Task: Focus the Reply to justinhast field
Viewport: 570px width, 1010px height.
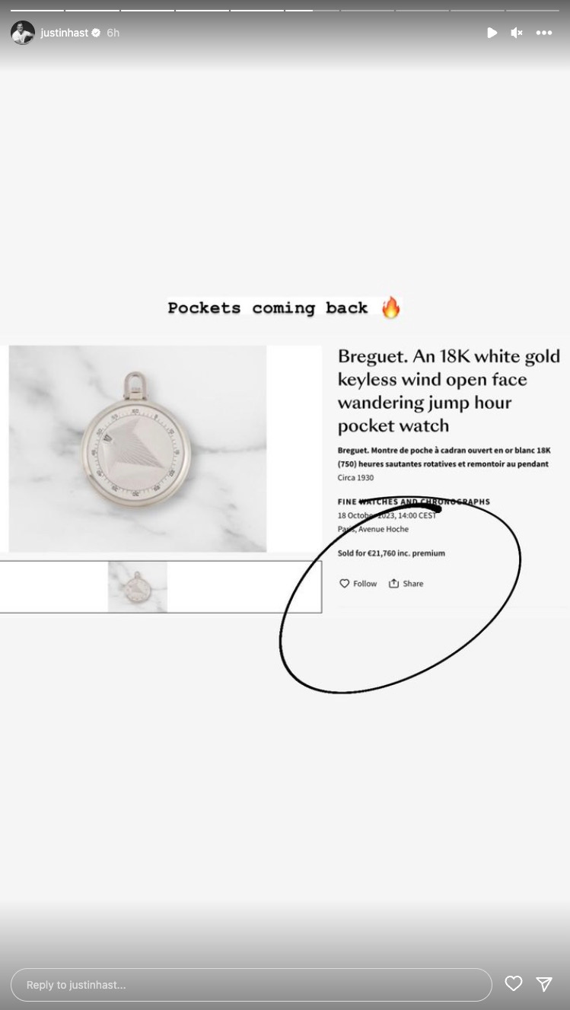Action: [251, 985]
